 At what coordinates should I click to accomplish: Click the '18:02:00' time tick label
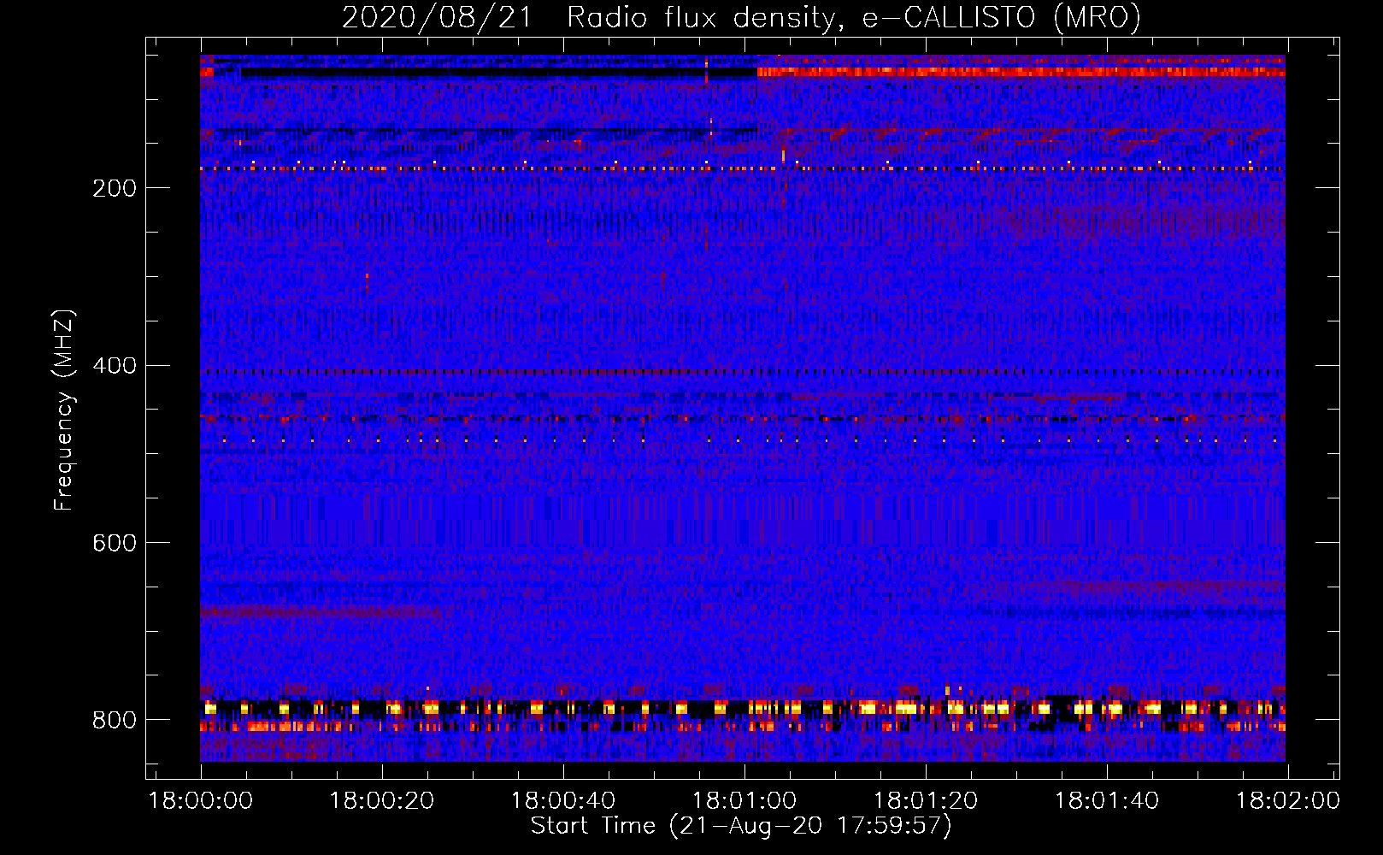click(1288, 801)
